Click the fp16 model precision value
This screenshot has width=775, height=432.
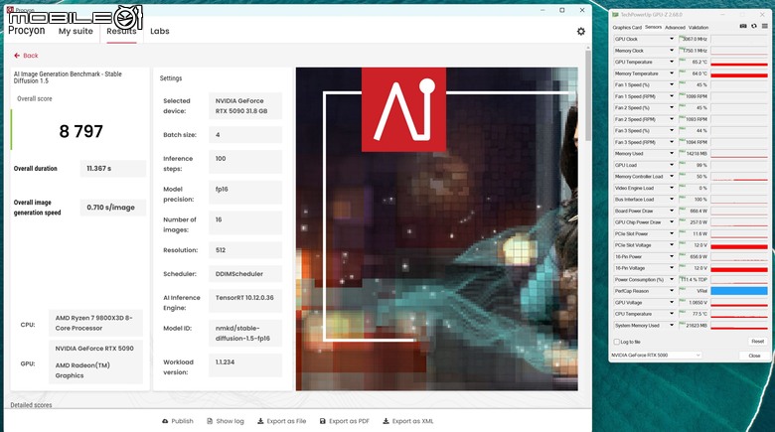pyautogui.click(x=245, y=193)
